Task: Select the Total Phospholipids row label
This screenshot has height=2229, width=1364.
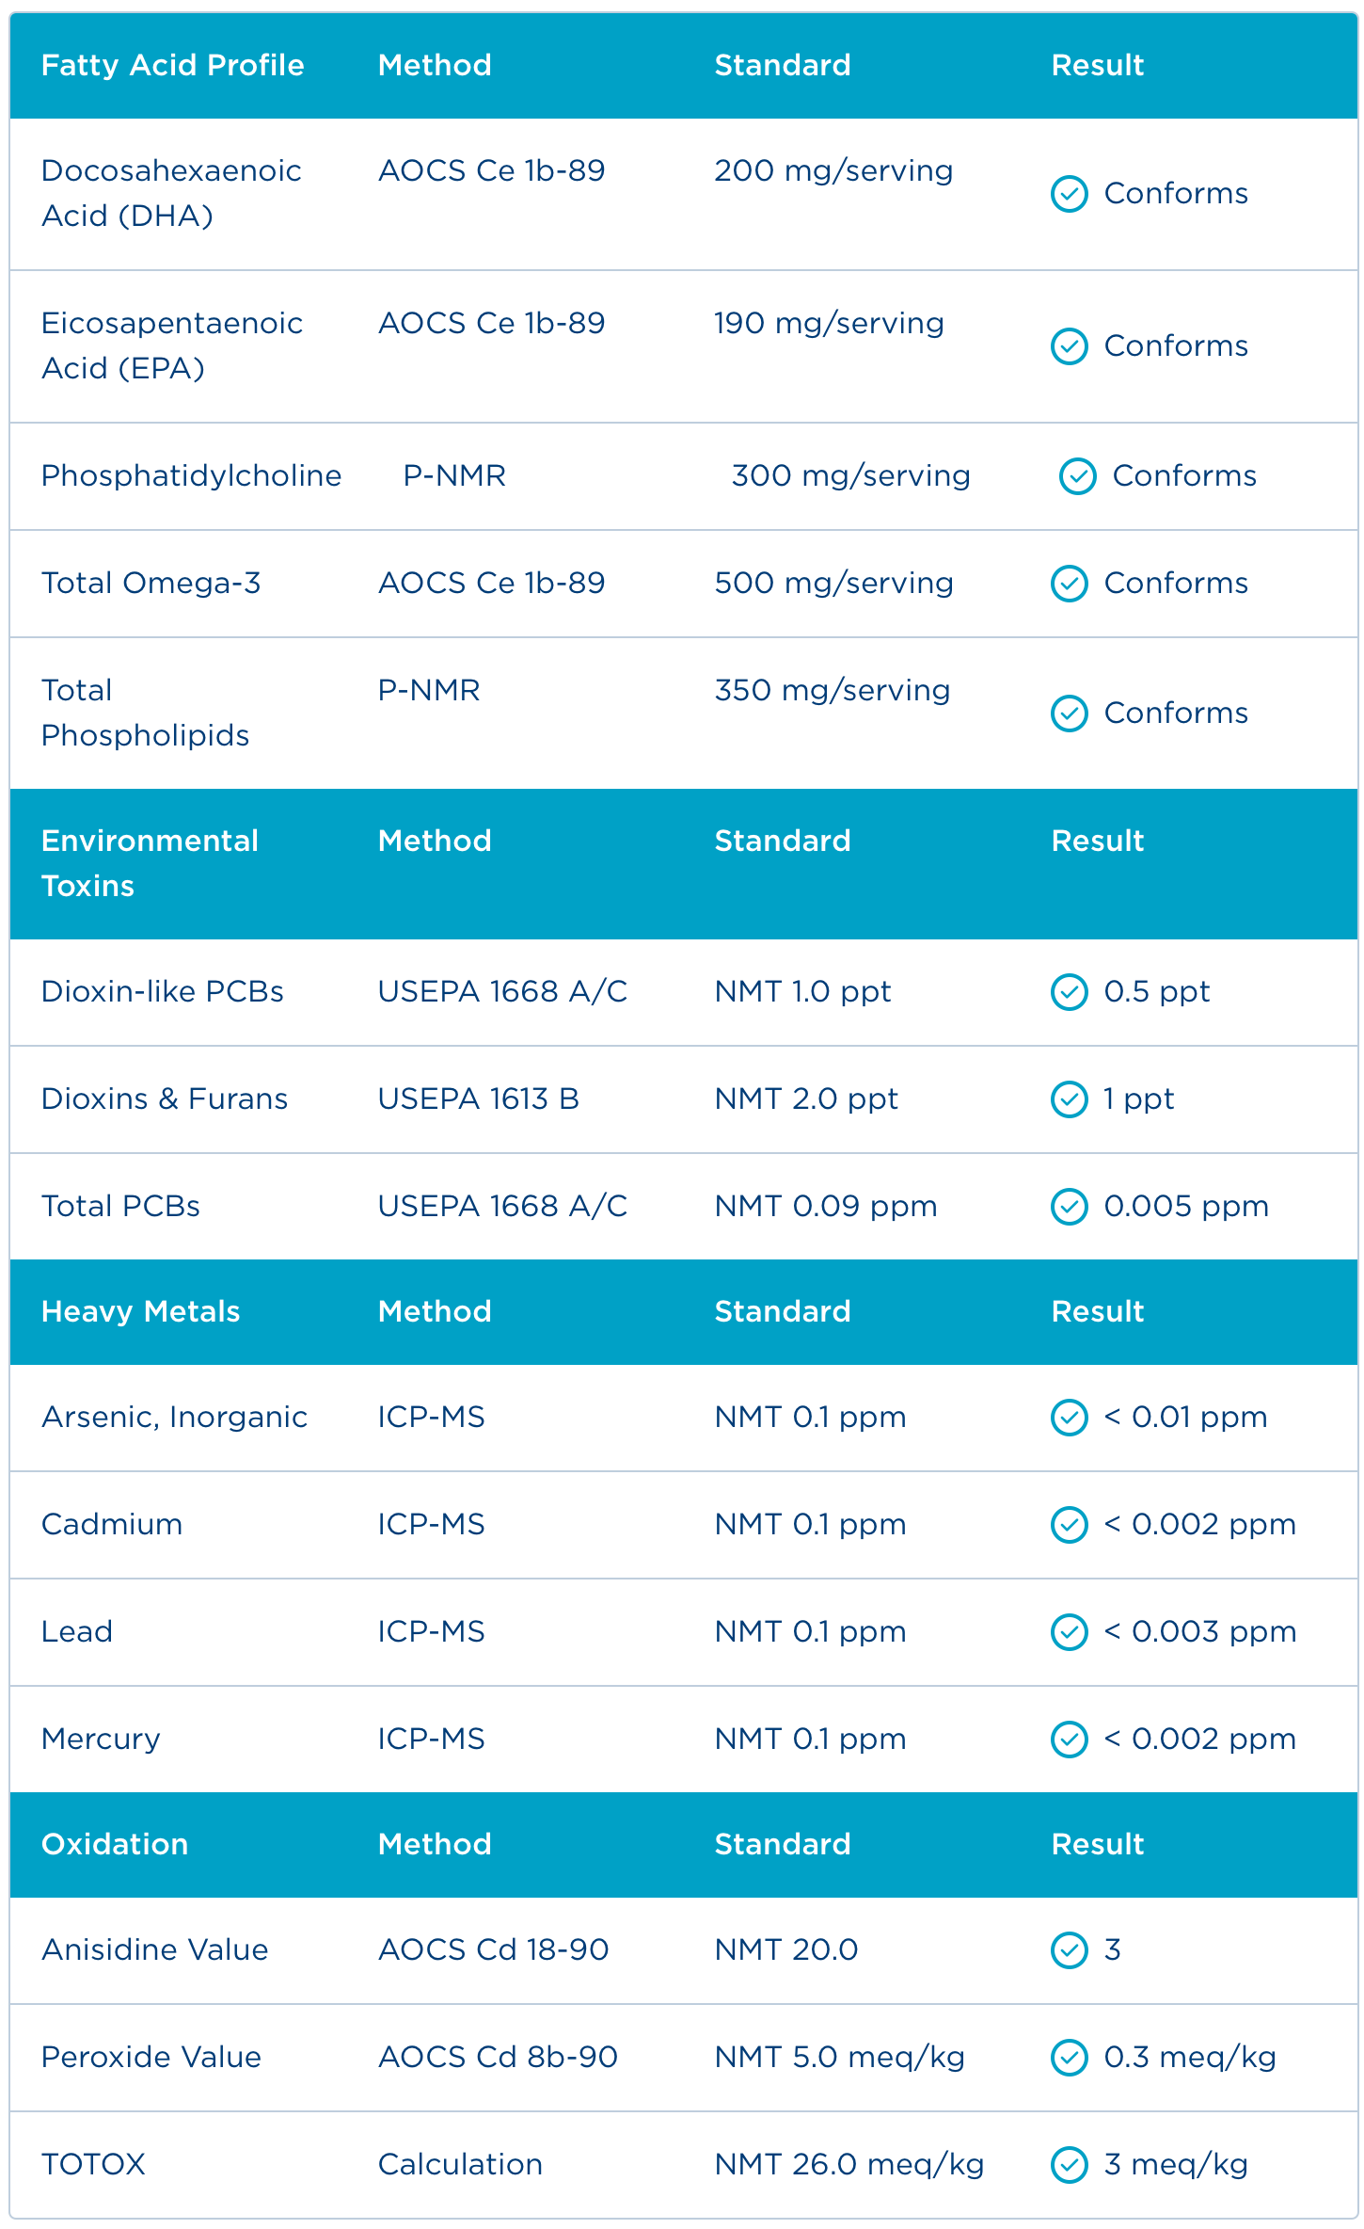Action: click(x=145, y=713)
